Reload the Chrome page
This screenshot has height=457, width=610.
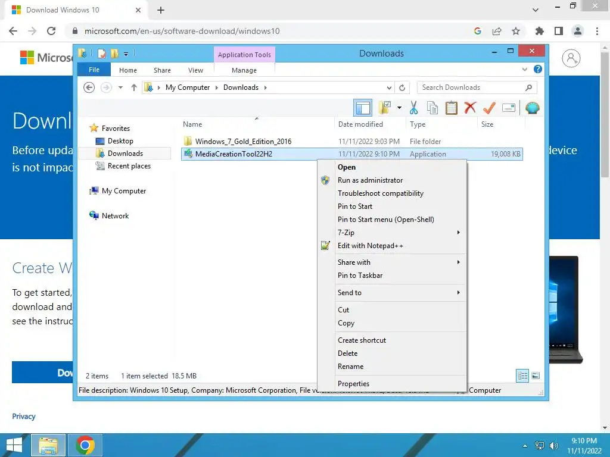(51, 31)
